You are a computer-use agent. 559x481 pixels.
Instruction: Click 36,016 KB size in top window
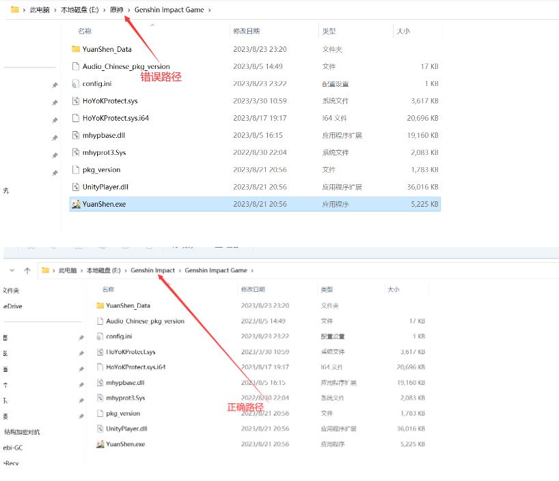(423, 187)
